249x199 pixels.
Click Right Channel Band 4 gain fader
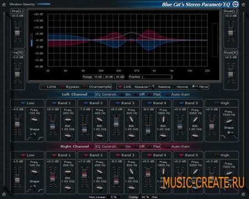tap(148, 173)
